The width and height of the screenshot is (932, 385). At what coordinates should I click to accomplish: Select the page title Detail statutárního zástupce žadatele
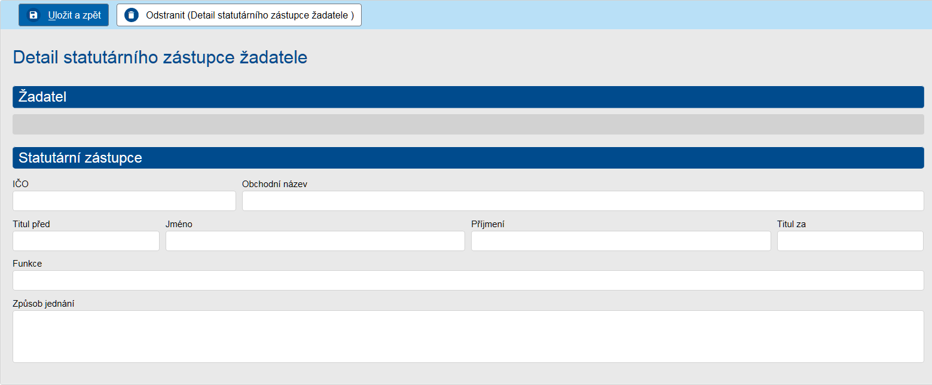160,57
